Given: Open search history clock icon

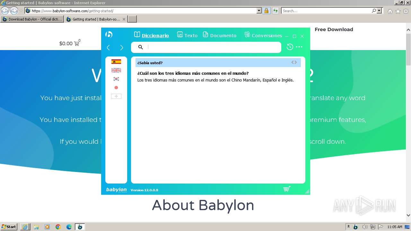Looking at the screenshot, I should tap(290, 47).
